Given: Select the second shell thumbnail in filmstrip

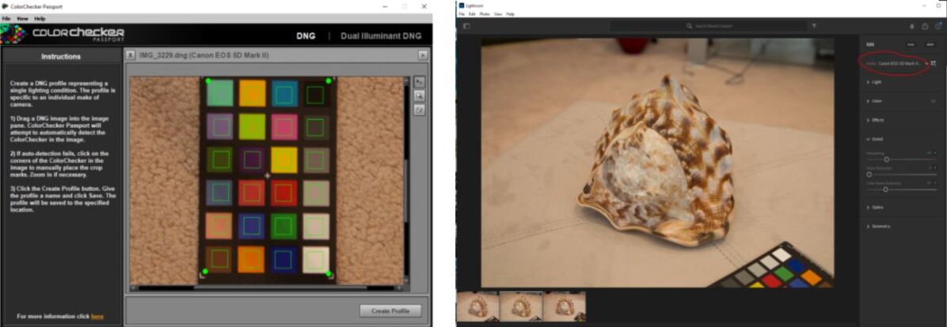Looking at the screenshot, I should 521,306.
